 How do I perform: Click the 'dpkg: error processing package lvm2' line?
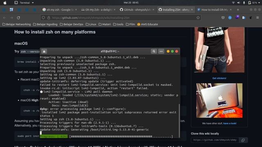83,109
